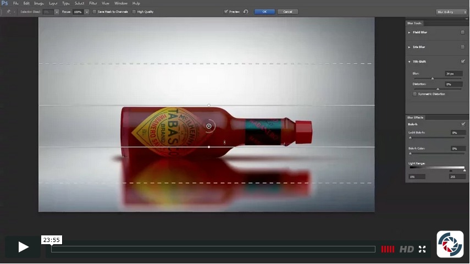Enable the Field Blur checkbox
The width and height of the screenshot is (470, 264).
pyautogui.click(x=462, y=32)
